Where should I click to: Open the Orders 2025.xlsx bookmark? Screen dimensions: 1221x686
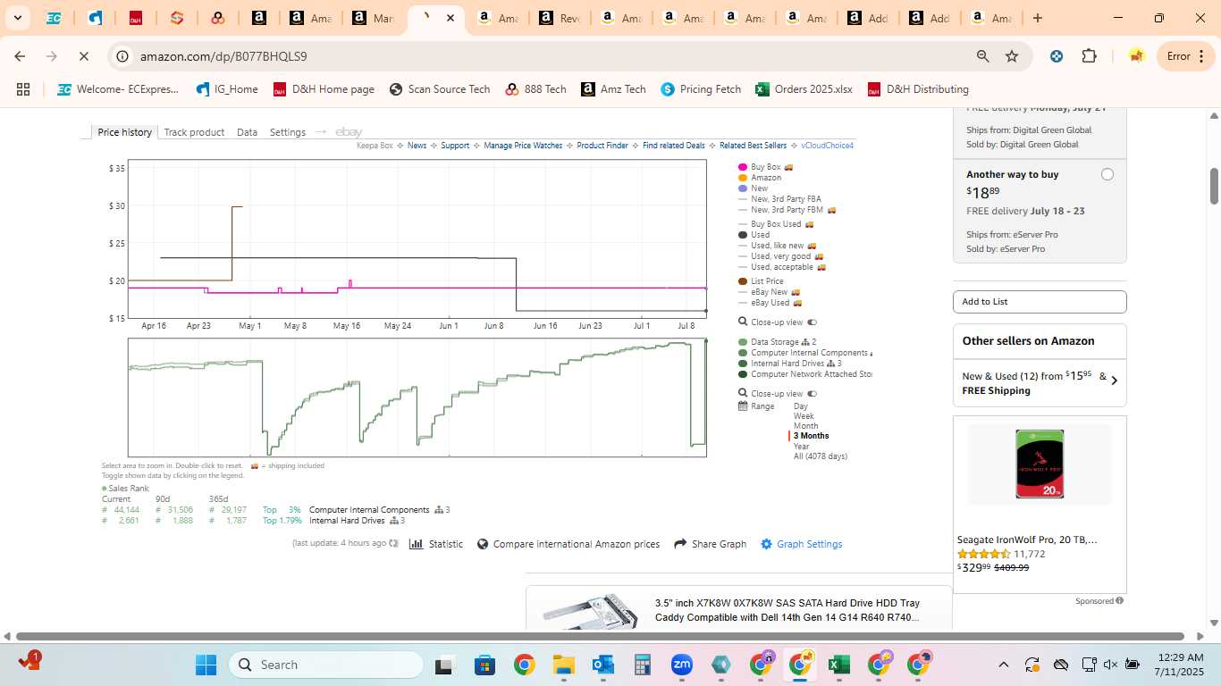pyautogui.click(x=804, y=89)
